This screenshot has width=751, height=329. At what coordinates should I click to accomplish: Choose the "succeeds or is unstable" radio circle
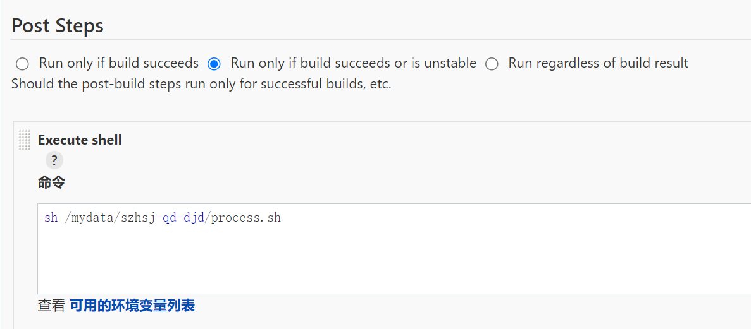pos(214,64)
